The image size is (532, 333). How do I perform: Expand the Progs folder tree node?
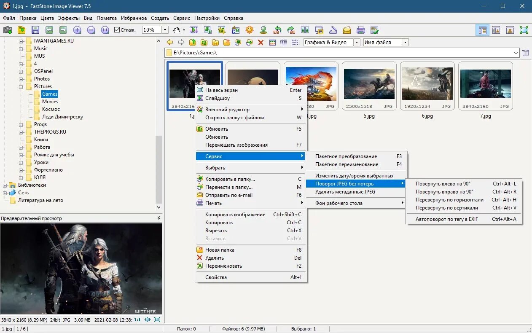pyautogui.click(x=21, y=124)
